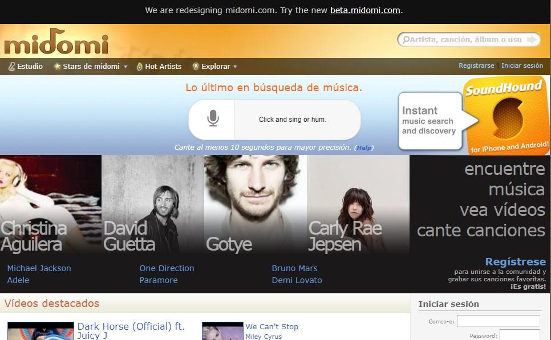The width and height of the screenshot is (551, 340).
Task: Click the Correo-e input field
Action: tap(498, 321)
